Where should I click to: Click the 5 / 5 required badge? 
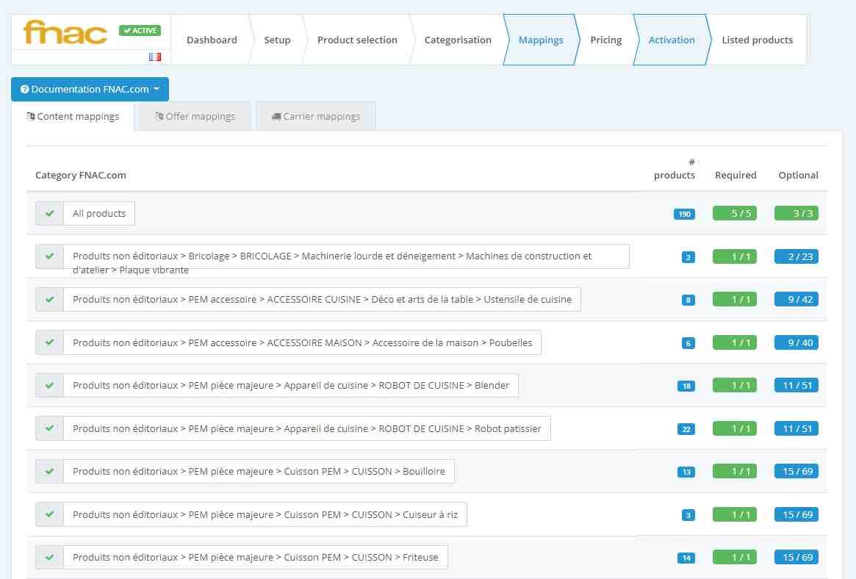[734, 213]
